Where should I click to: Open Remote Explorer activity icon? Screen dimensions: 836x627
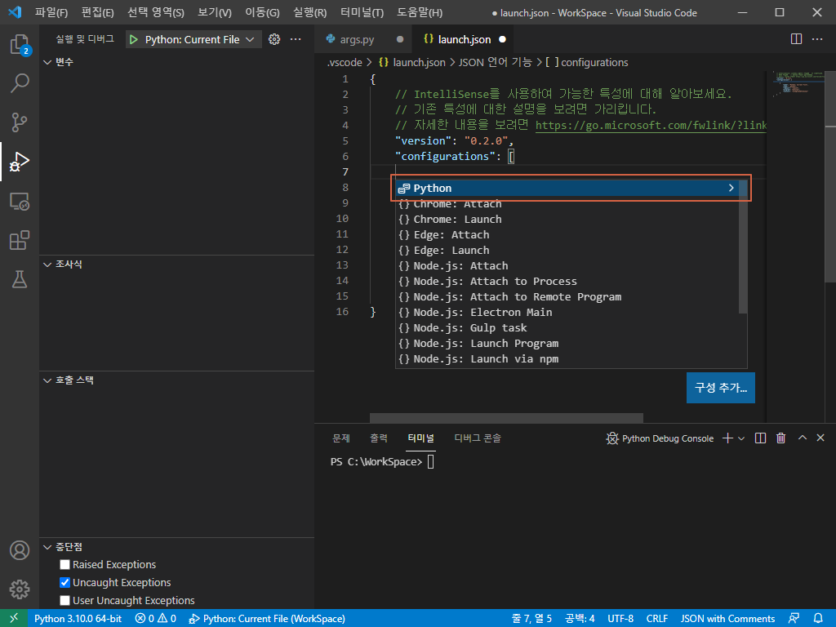20,201
